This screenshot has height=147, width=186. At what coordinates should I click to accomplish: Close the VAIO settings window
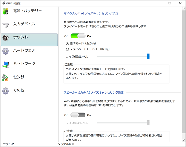coord(180,3)
